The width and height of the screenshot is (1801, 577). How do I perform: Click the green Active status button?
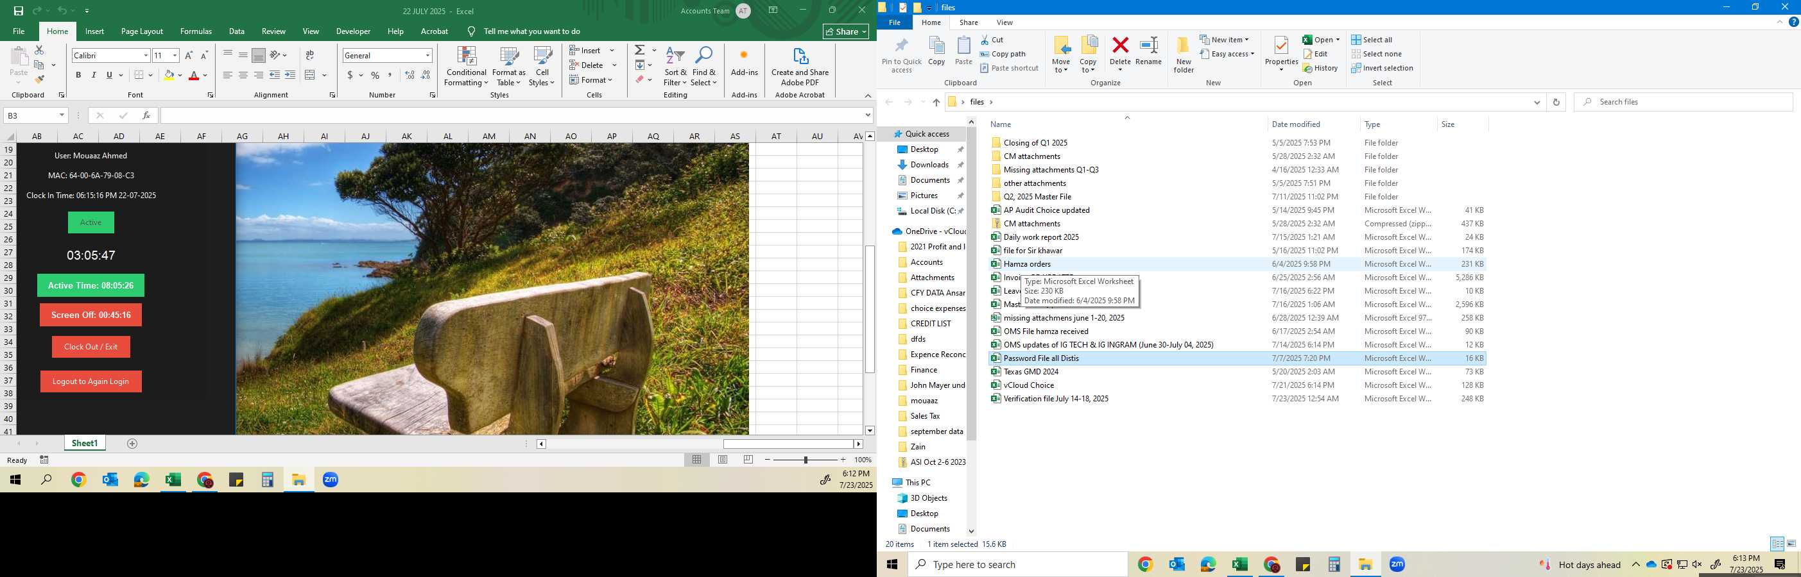(x=91, y=222)
